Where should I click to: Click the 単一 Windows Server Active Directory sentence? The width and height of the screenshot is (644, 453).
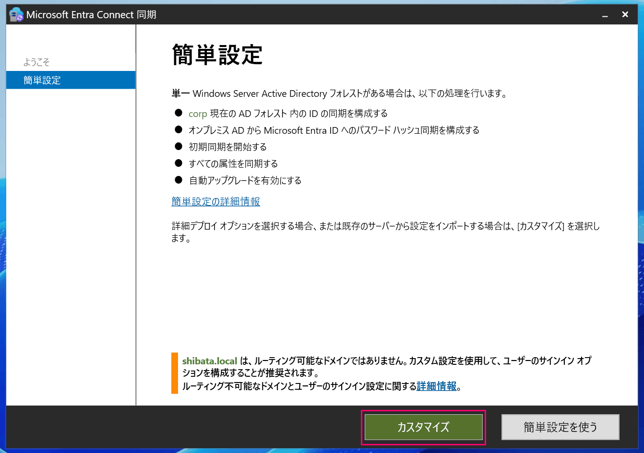[339, 93]
